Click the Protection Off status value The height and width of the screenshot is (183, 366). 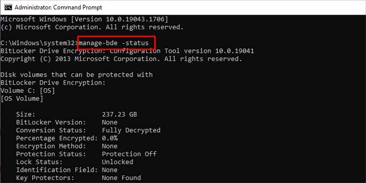129,154
